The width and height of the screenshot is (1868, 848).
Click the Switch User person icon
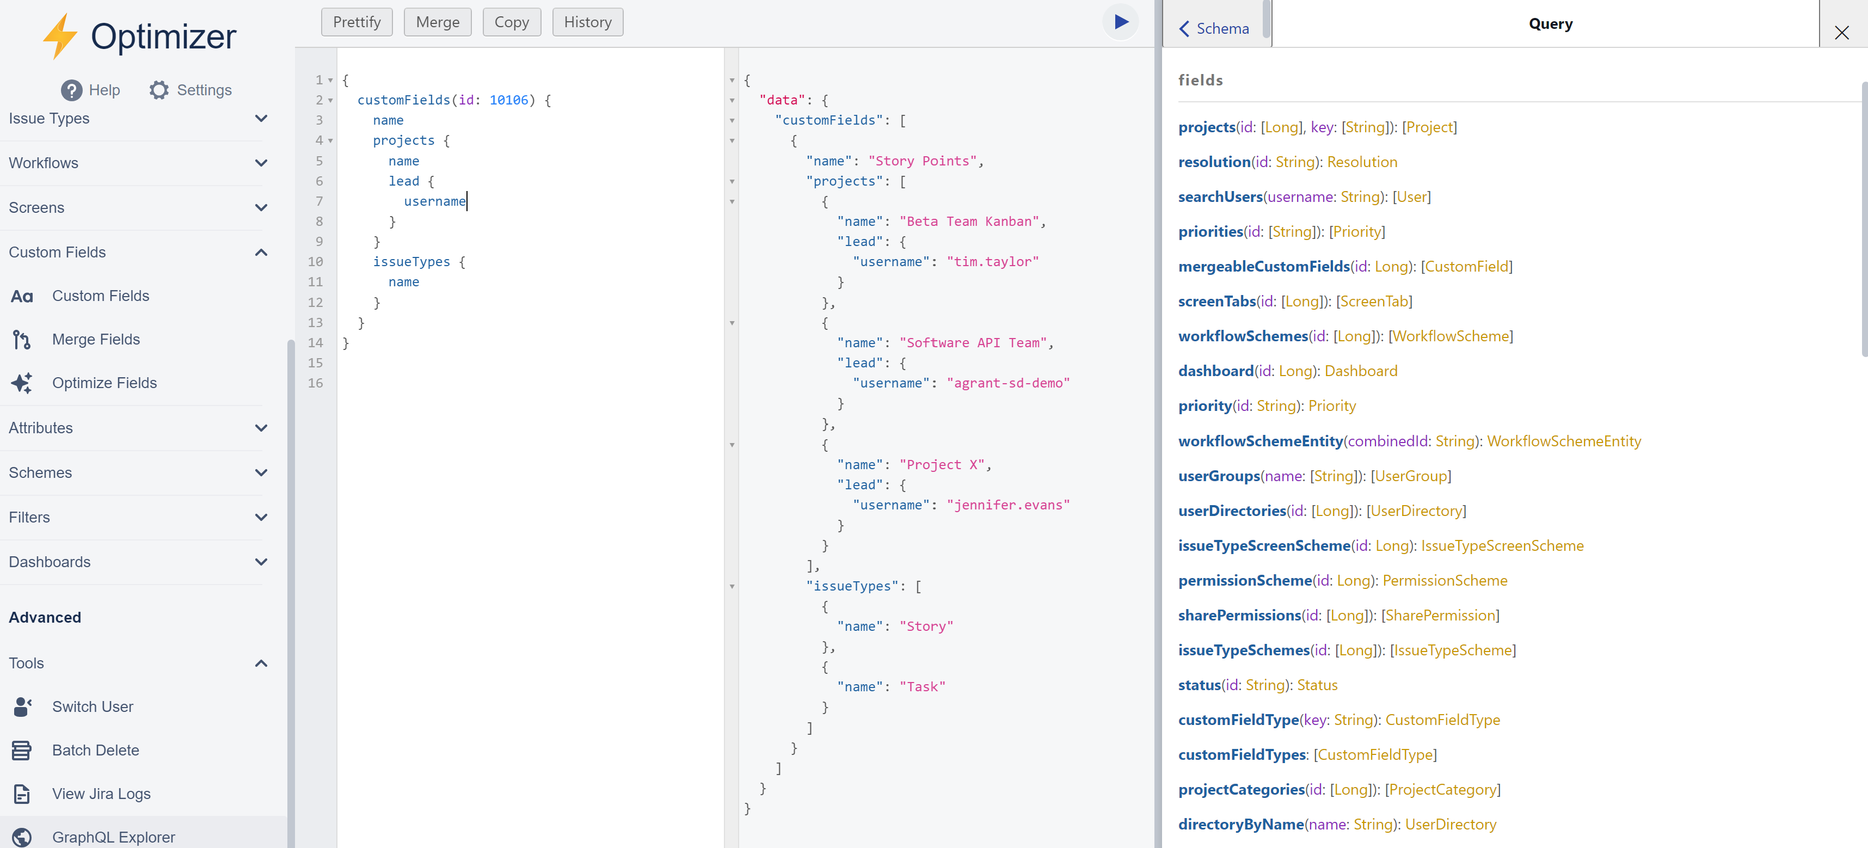[22, 706]
